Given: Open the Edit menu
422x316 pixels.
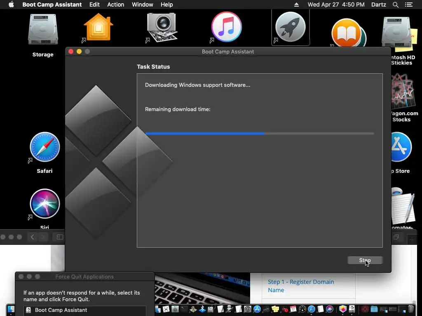Looking at the screenshot, I should (94, 5).
